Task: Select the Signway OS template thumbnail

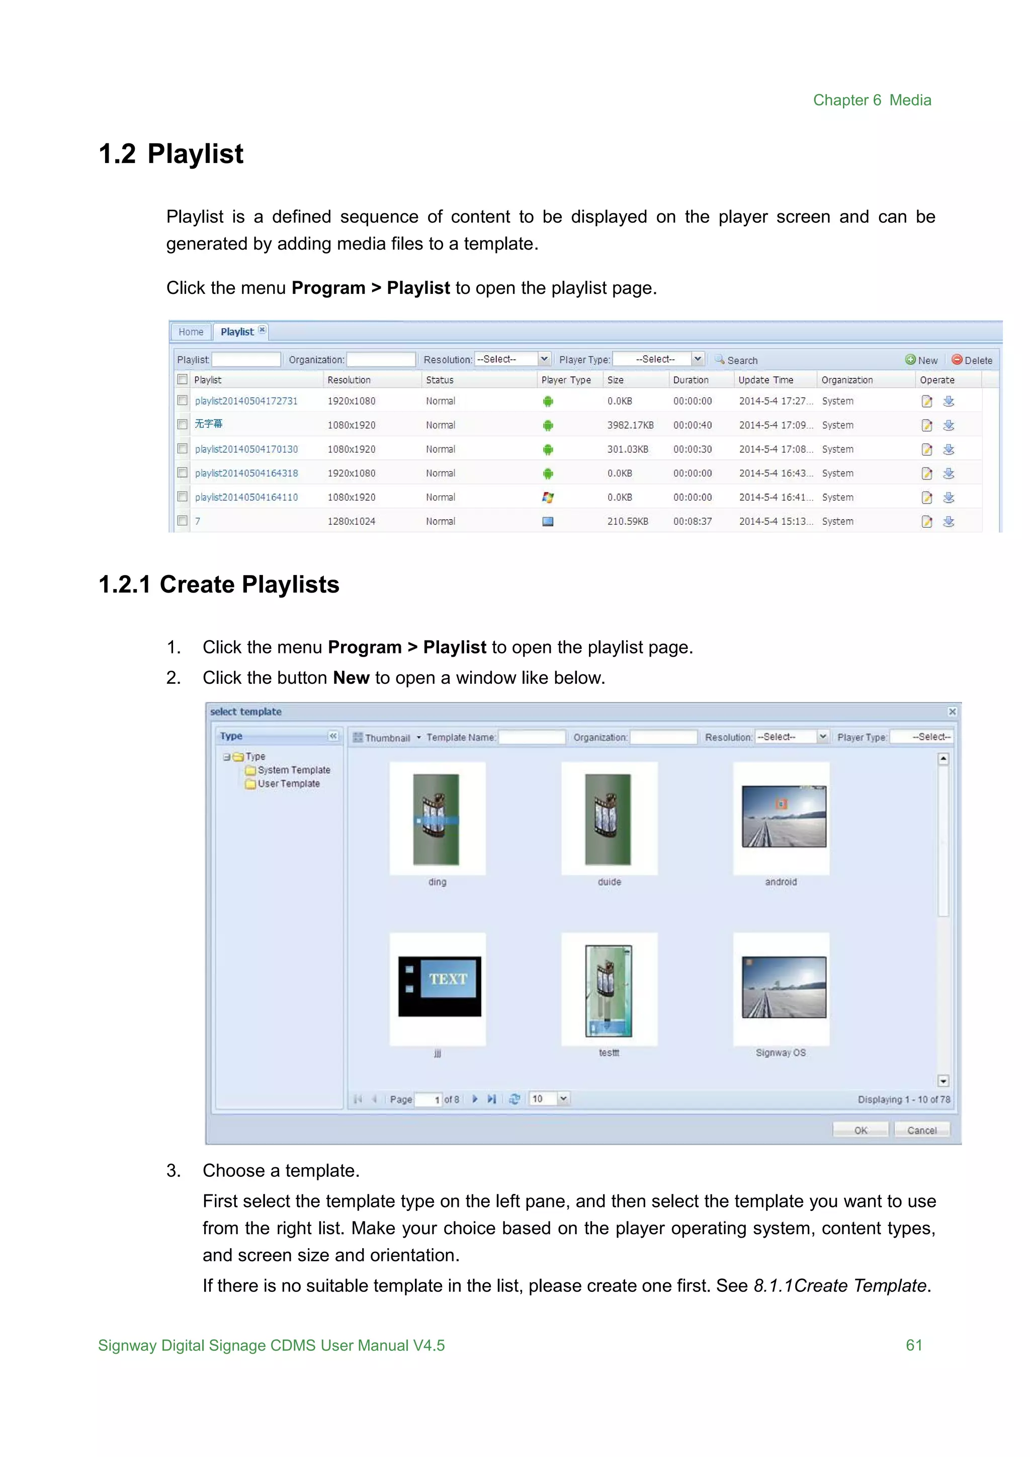Action: 782,988
